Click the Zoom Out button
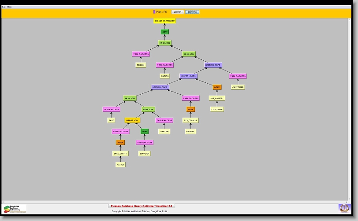 tap(192, 12)
